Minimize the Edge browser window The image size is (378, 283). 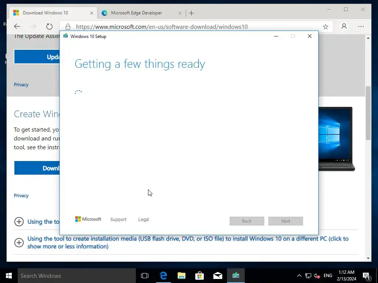[x=329, y=9]
